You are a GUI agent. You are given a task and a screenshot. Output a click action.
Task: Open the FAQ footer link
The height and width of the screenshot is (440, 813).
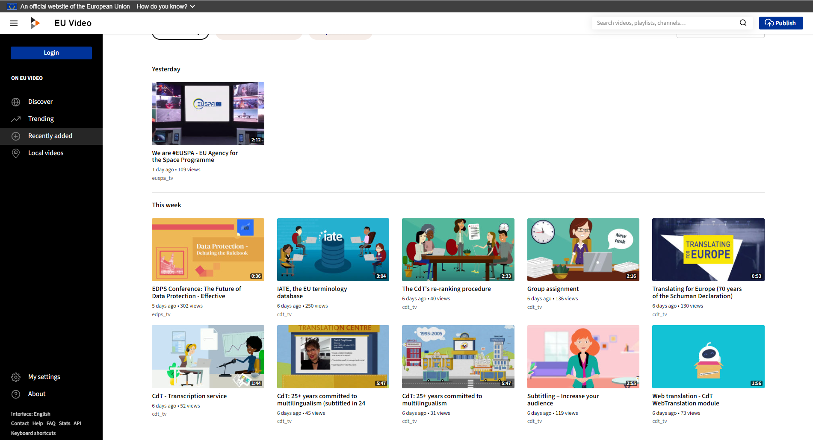50,423
